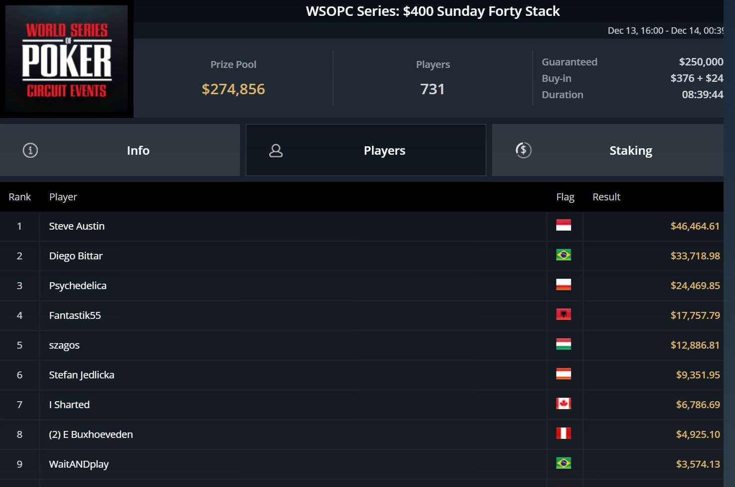Screen dimensions: 735x487
Task: Click the Canada flag beside I Sharted
Action: click(563, 404)
